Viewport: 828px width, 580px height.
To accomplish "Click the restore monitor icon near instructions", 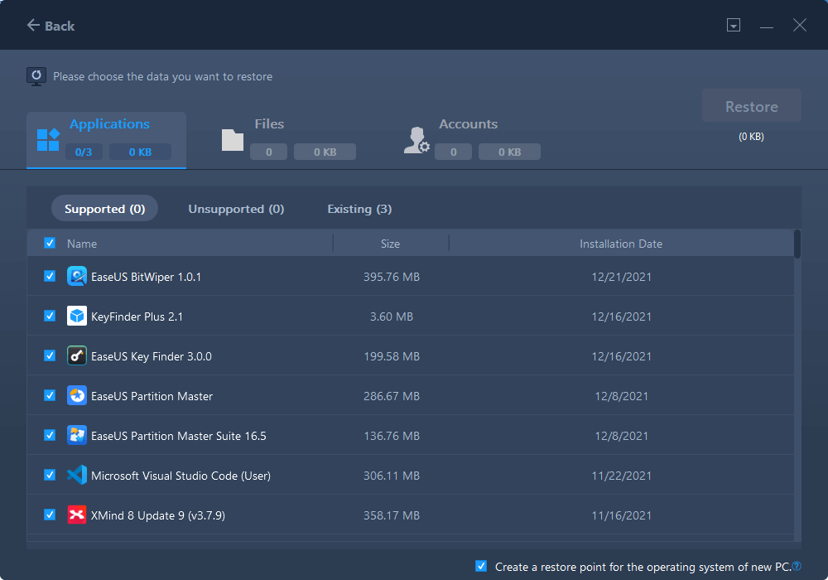I will pos(36,76).
